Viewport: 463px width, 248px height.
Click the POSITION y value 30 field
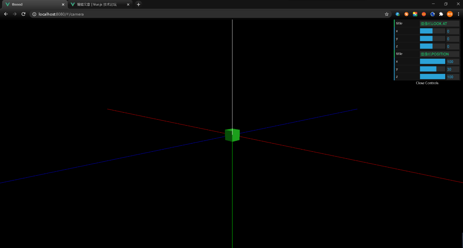pyautogui.click(x=453, y=69)
